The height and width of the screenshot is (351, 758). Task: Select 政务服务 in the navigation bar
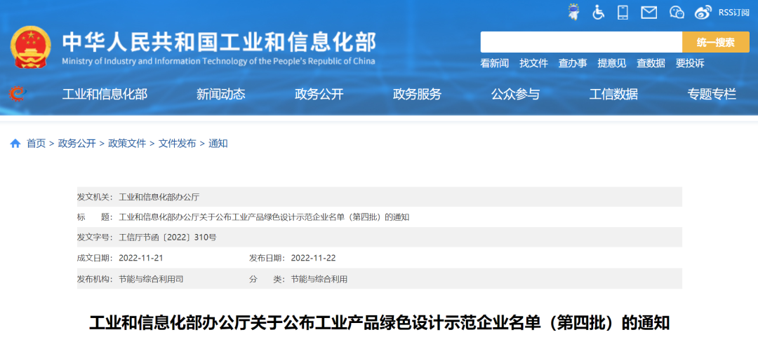click(417, 95)
